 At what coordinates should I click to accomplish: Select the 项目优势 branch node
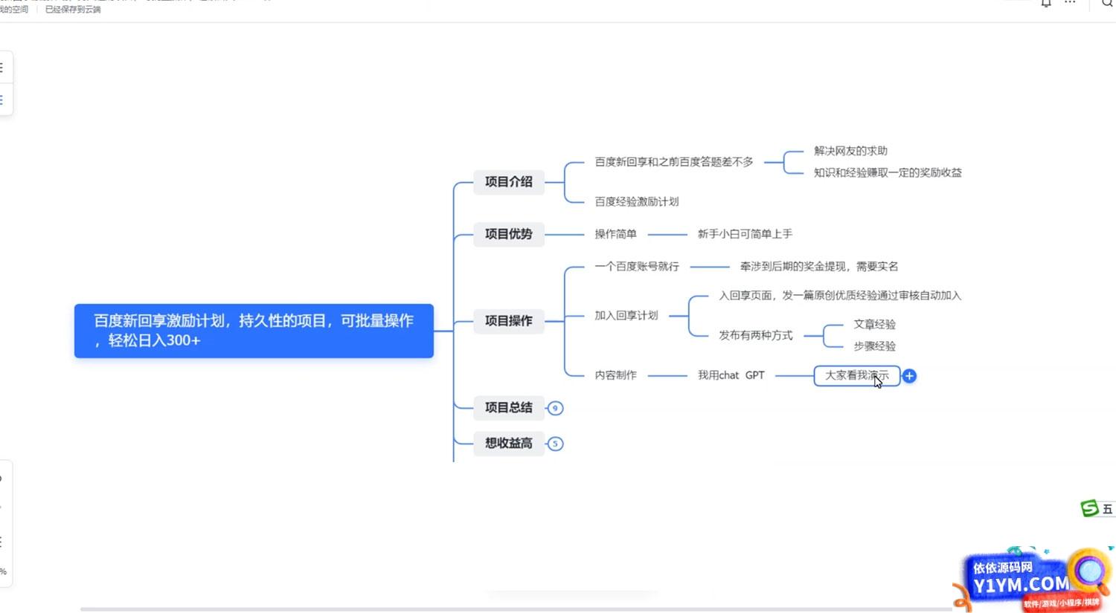[509, 234]
